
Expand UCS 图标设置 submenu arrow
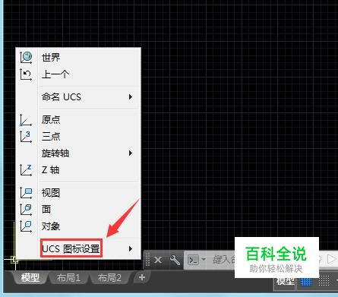coord(131,249)
